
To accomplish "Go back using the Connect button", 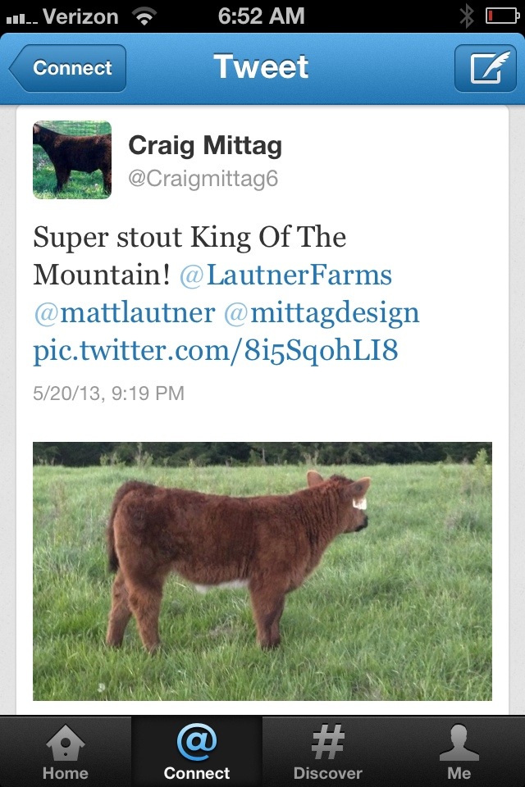I will tap(69, 67).
